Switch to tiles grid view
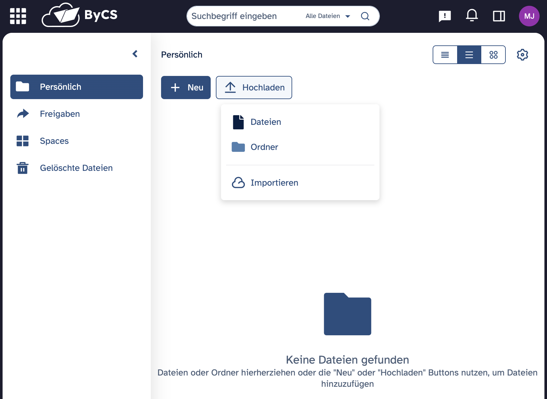The width and height of the screenshot is (547, 399). (493, 55)
